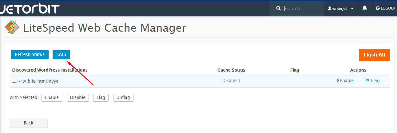
Task: Open the notifications bell
Action: click(365, 8)
